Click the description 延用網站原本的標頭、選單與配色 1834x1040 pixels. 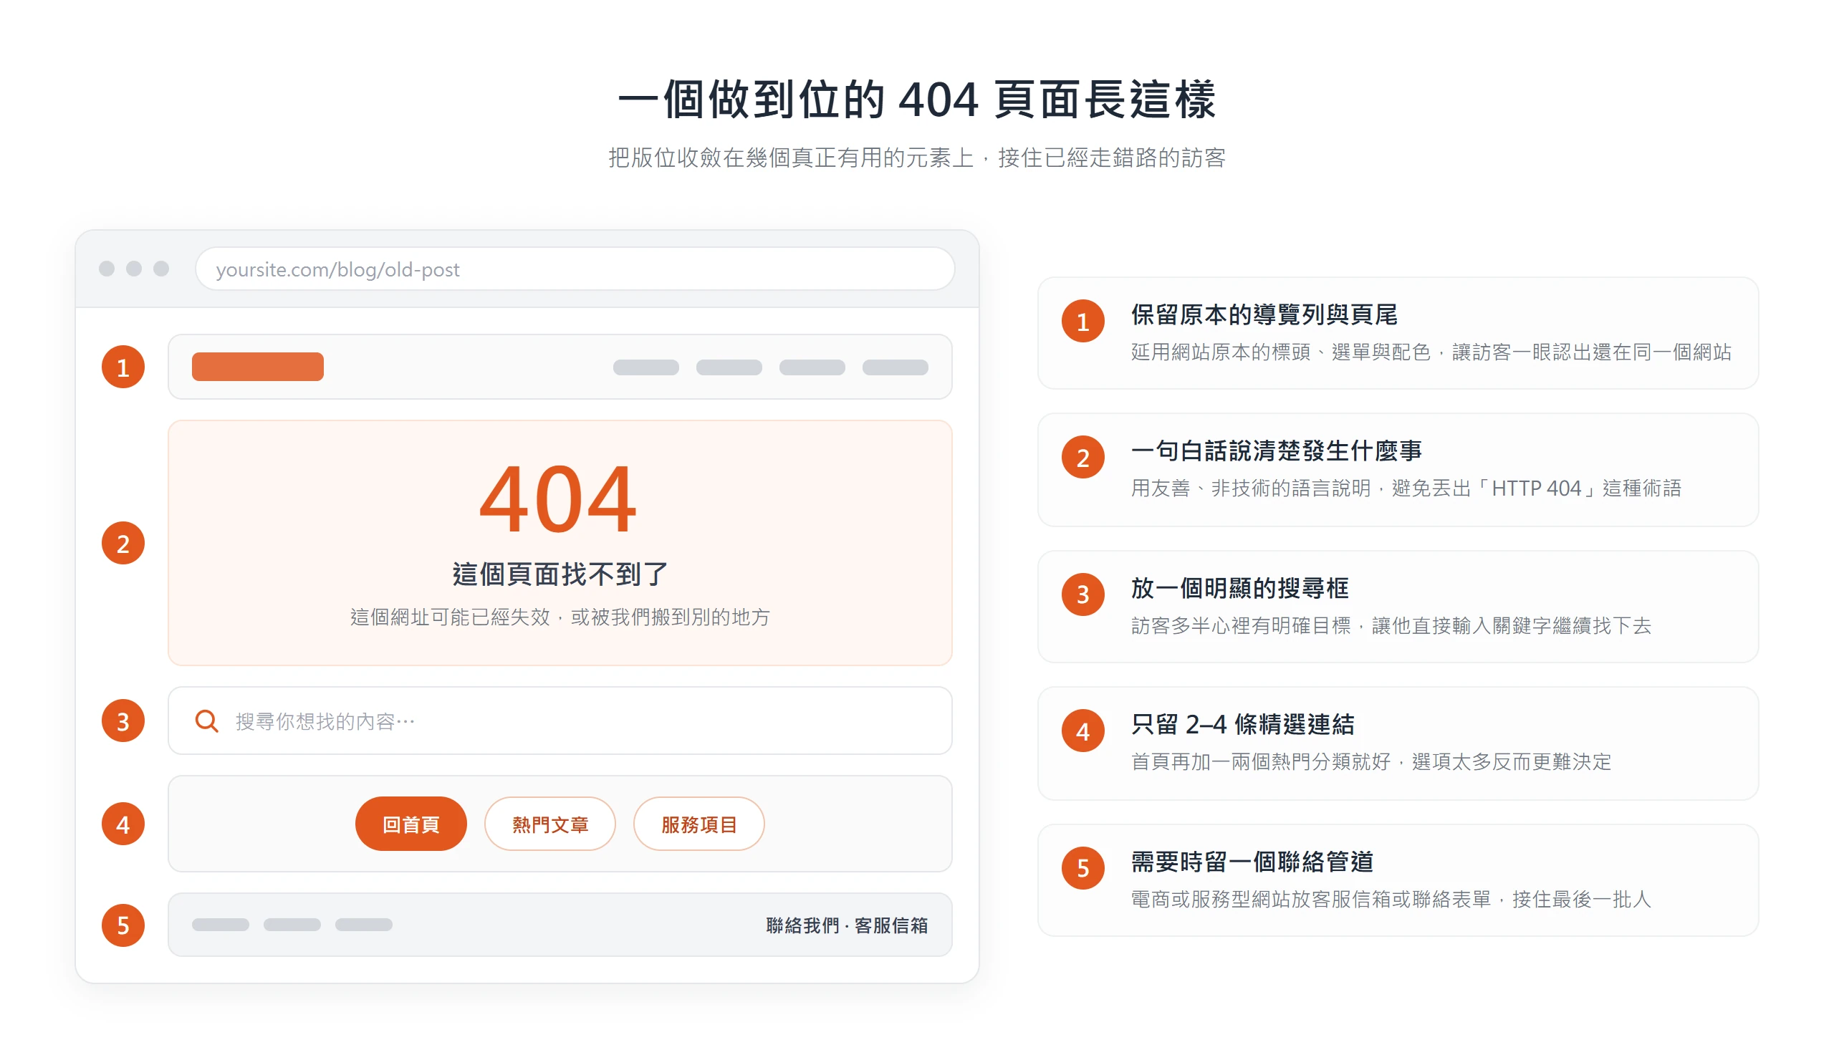coord(1280,352)
